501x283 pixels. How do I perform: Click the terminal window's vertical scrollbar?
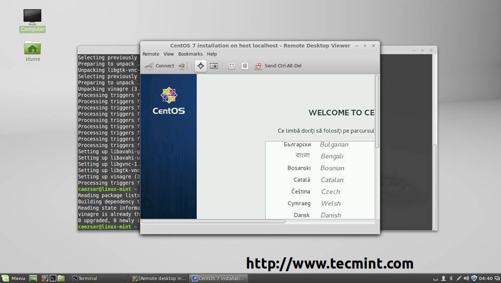pos(435,187)
